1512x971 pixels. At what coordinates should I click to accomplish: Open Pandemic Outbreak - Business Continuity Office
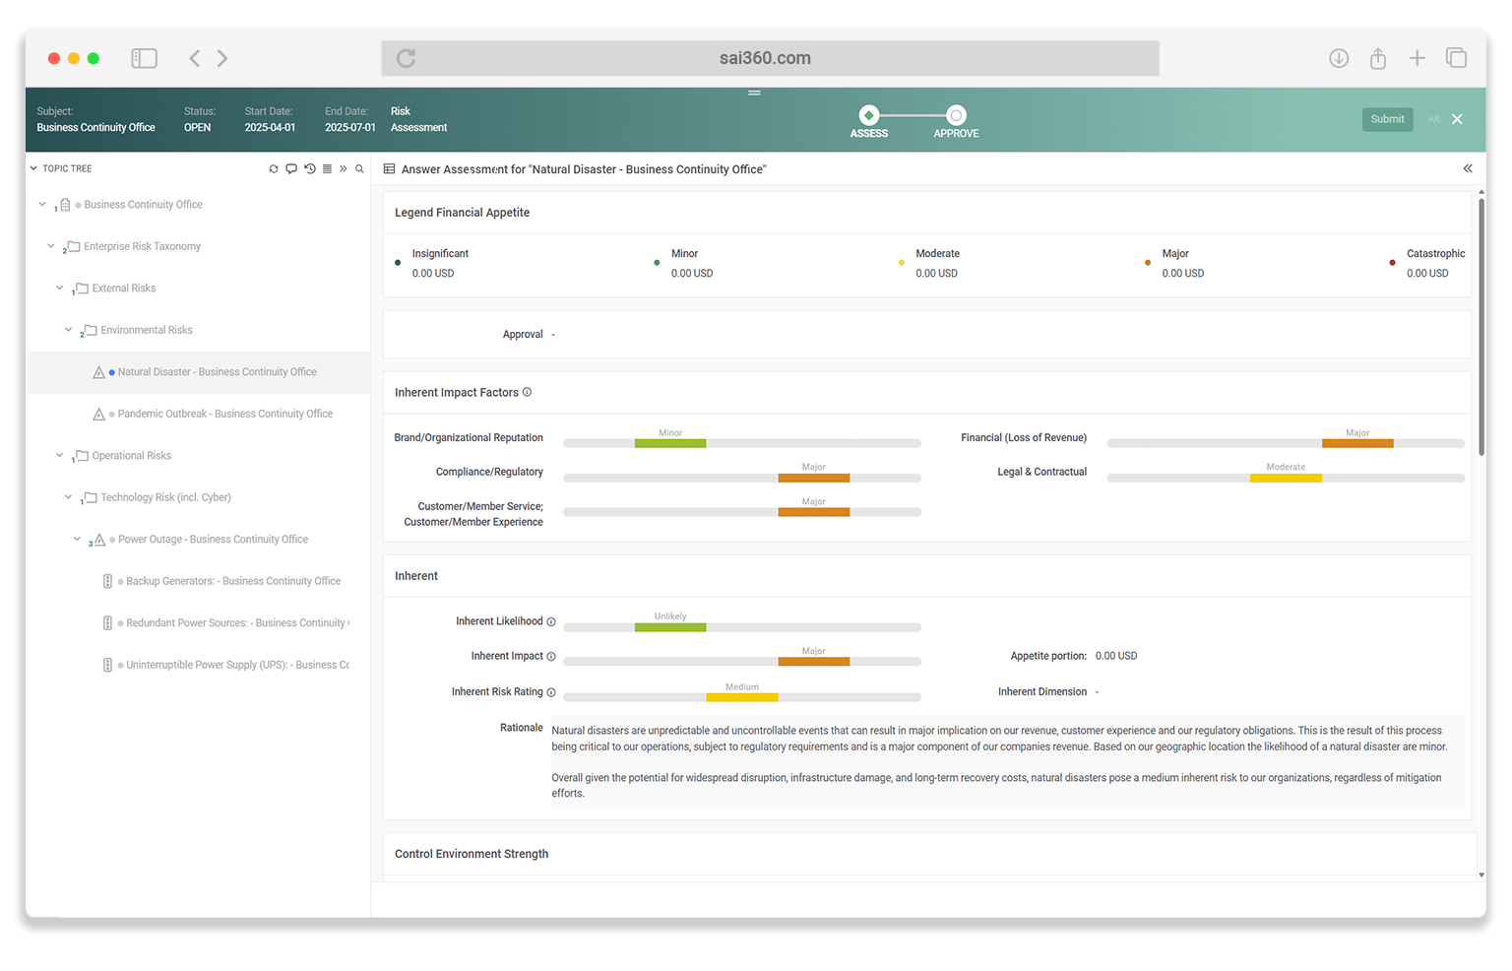coord(224,415)
